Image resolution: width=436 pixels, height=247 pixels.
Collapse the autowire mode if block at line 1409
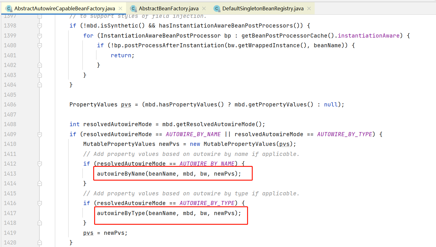[x=40, y=134]
